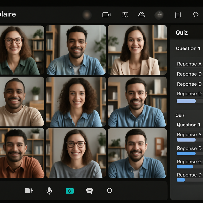Select the center curly-haired woman video tile
203x203 pixels.
[x=76, y=101]
